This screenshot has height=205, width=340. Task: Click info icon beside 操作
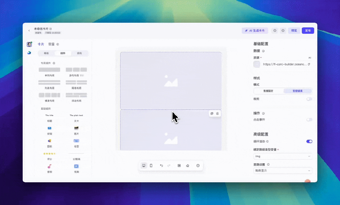[263, 113]
